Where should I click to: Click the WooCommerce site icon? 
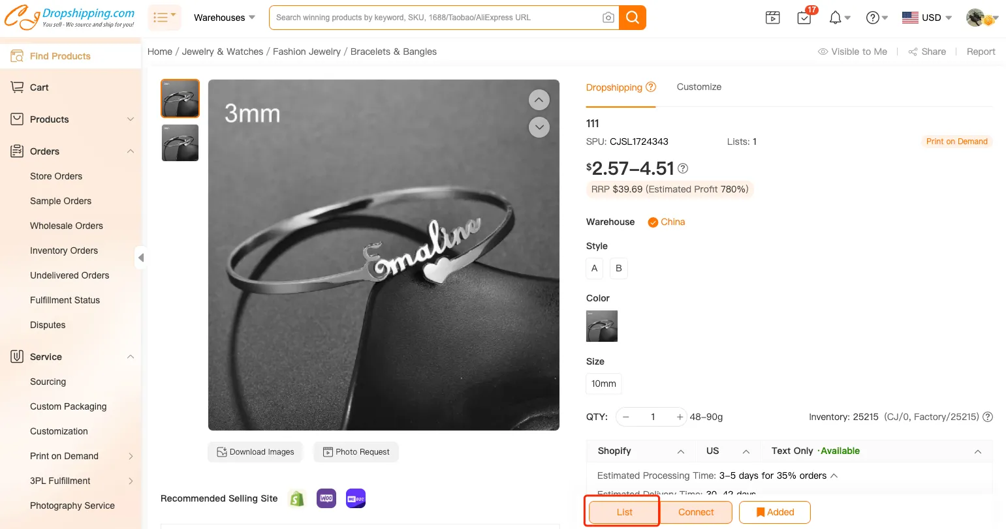pyautogui.click(x=326, y=498)
